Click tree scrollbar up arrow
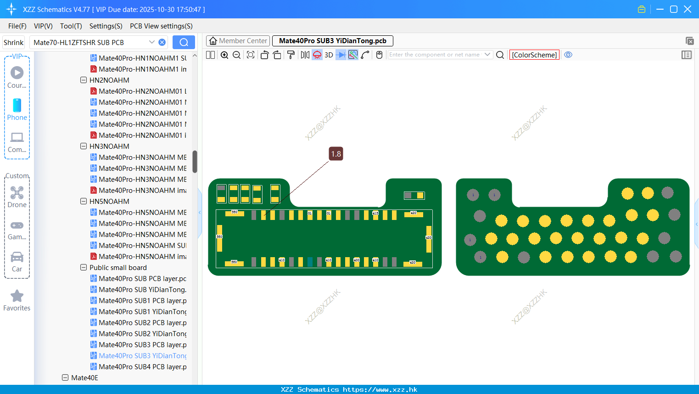Viewport: 699px width, 394px height. click(195, 56)
